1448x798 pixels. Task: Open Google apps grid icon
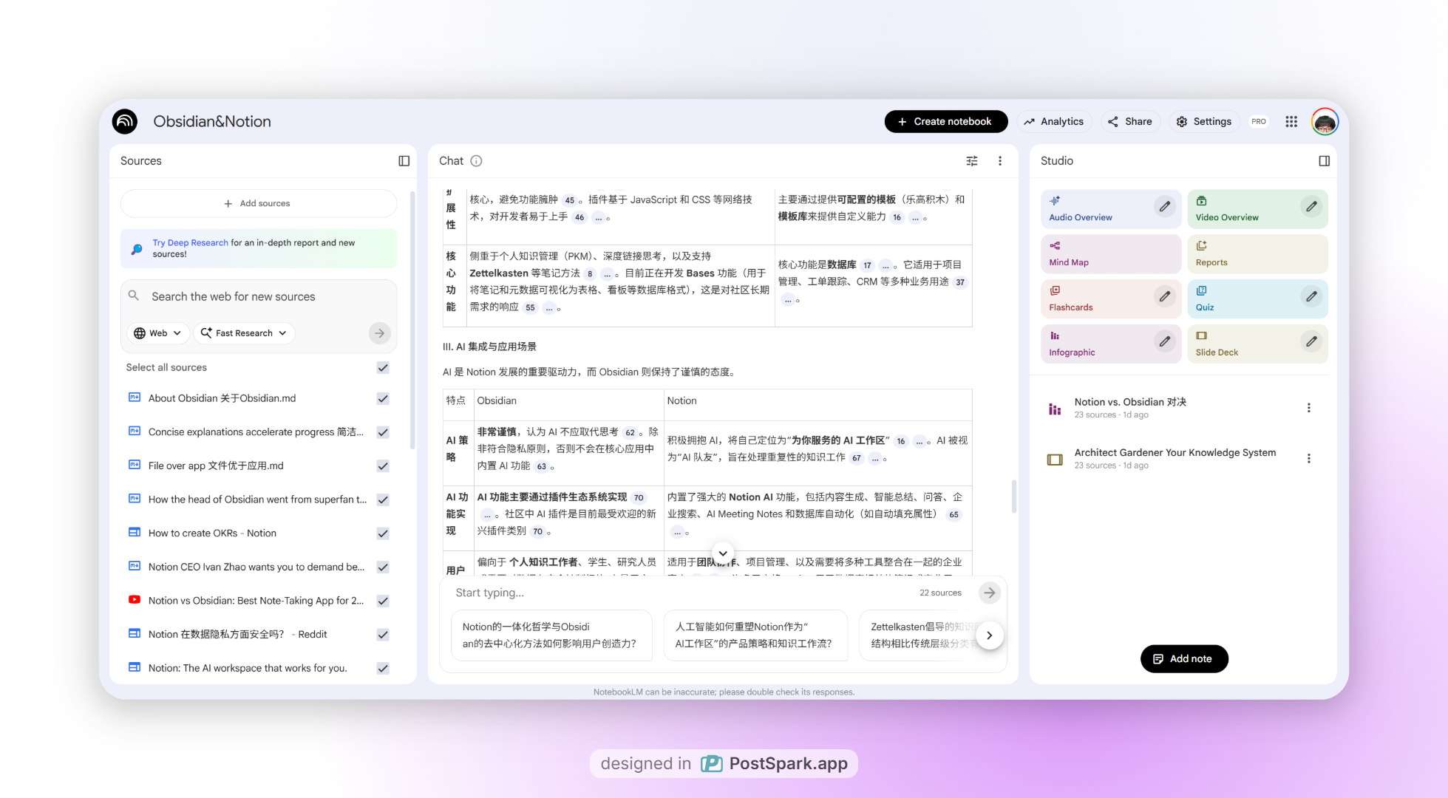(1291, 122)
